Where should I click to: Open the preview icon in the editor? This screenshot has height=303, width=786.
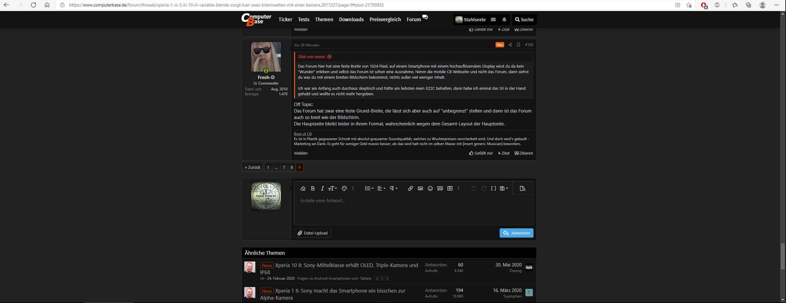click(x=522, y=188)
